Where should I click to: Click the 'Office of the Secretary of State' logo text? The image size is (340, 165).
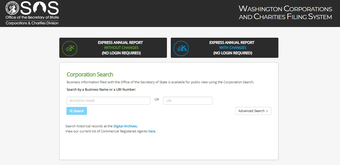click(x=32, y=17)
